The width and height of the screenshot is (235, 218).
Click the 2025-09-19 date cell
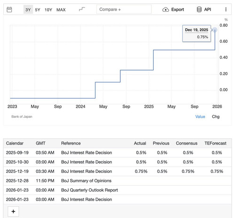(x=17, y=153)
